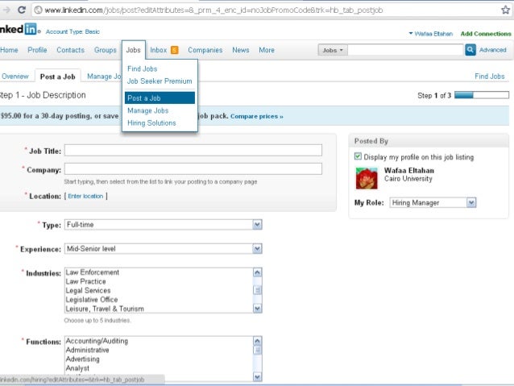Click the Find Jobs link at right

coord(489,77)
